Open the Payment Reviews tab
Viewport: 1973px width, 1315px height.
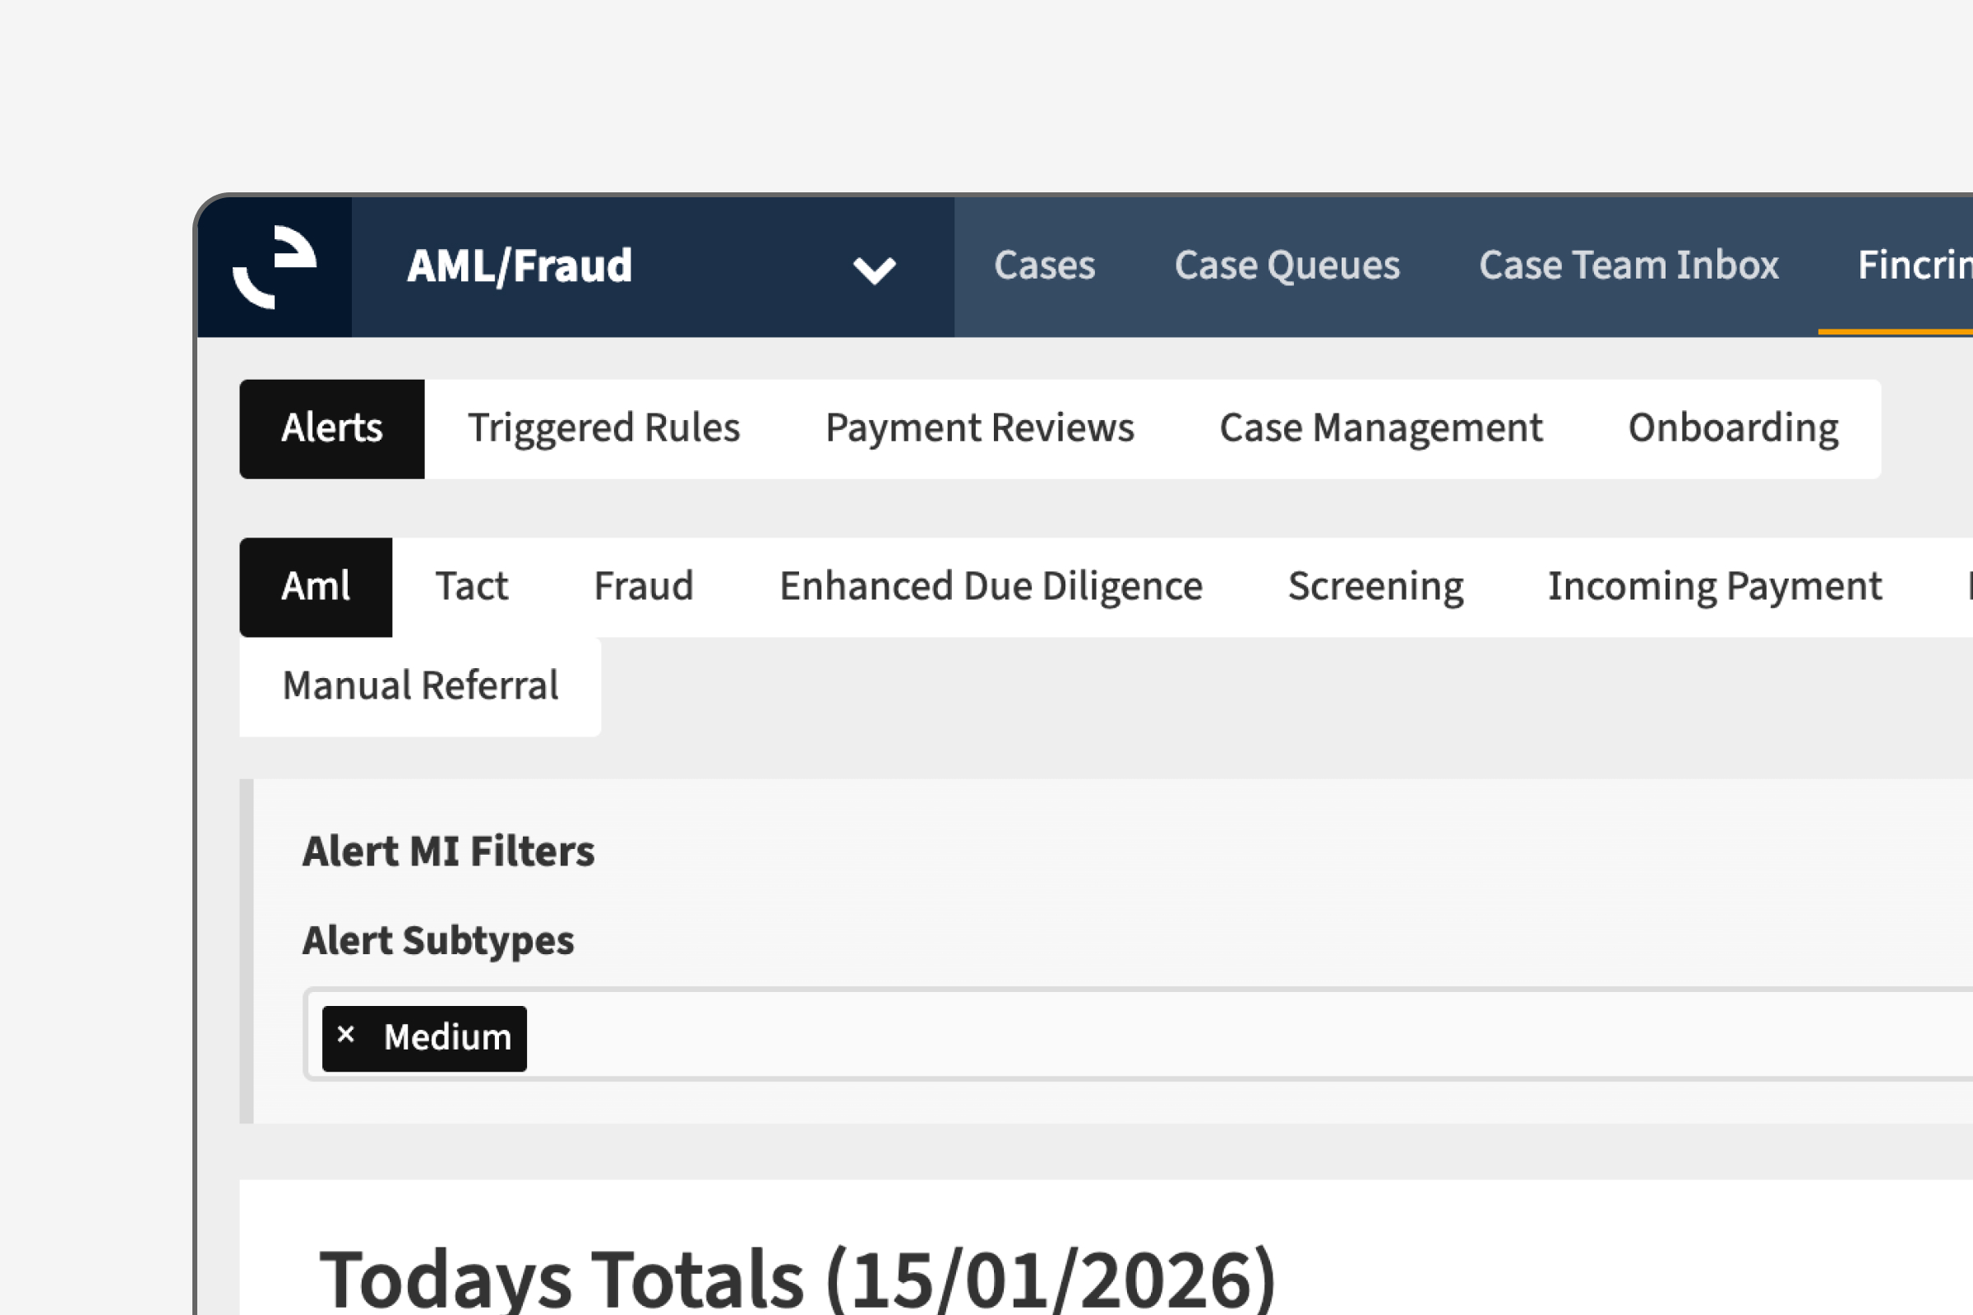click(x=979, y=428)
